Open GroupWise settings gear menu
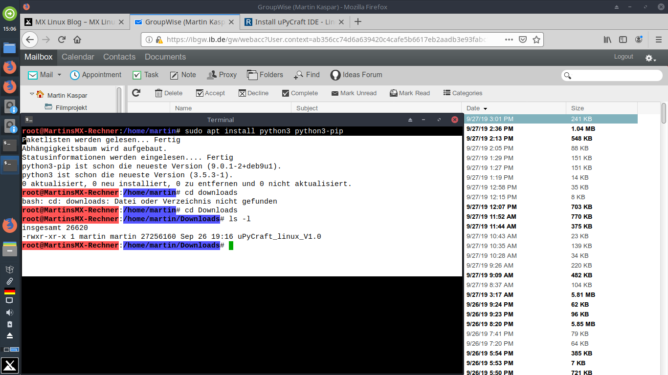Screen dimensions: 668x375 point(650,58)
